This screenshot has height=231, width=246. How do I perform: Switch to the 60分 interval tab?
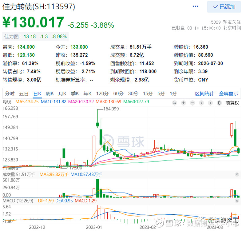(x=118, y=94)
